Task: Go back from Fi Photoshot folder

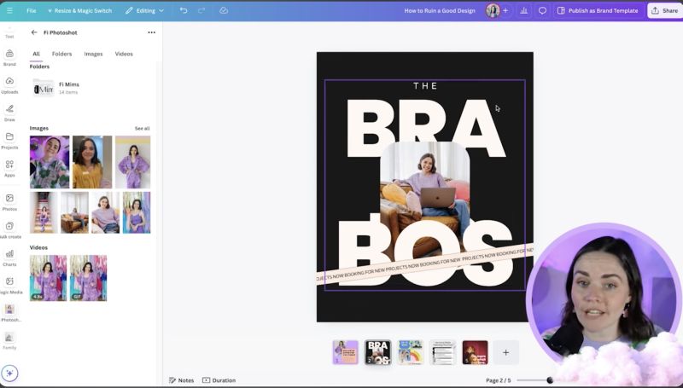Action: [34, 32]
